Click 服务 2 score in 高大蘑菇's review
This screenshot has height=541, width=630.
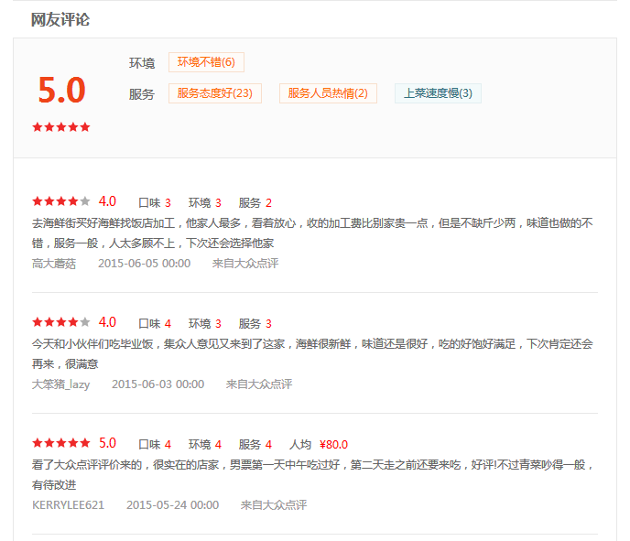255,203
